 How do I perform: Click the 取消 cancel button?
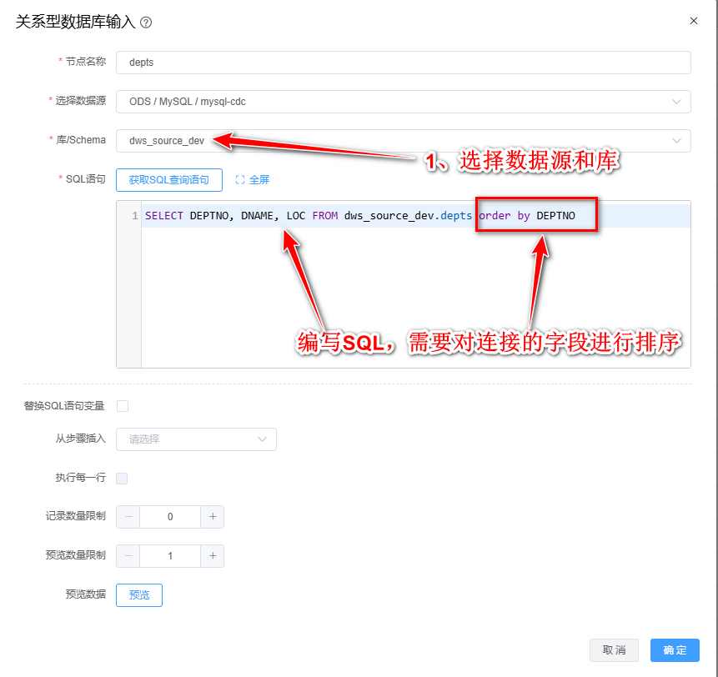[614, 650]
